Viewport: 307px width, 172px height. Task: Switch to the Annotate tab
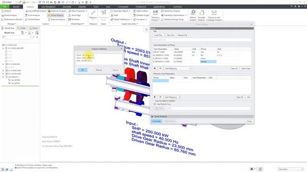(x=67, y=7)
